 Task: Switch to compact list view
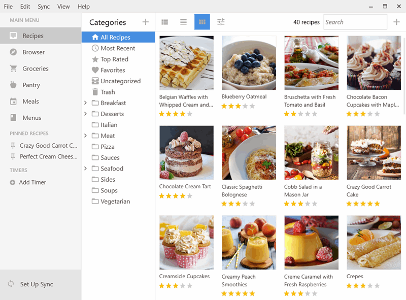pos(183,22)
